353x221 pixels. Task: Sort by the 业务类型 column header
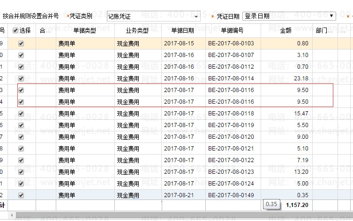click(x=137, y=30)
